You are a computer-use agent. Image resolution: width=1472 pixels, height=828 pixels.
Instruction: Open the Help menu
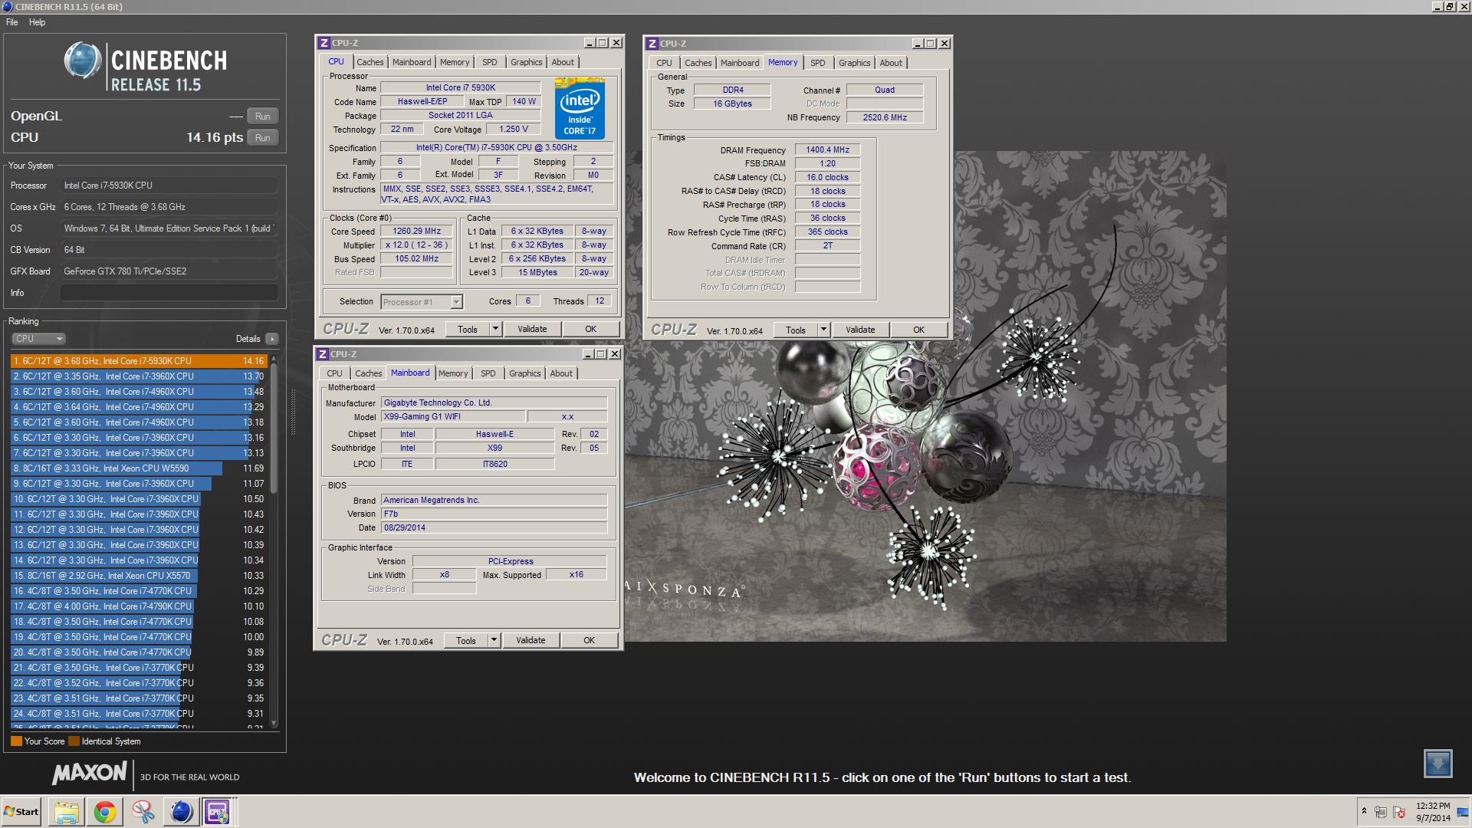(38, 22)
